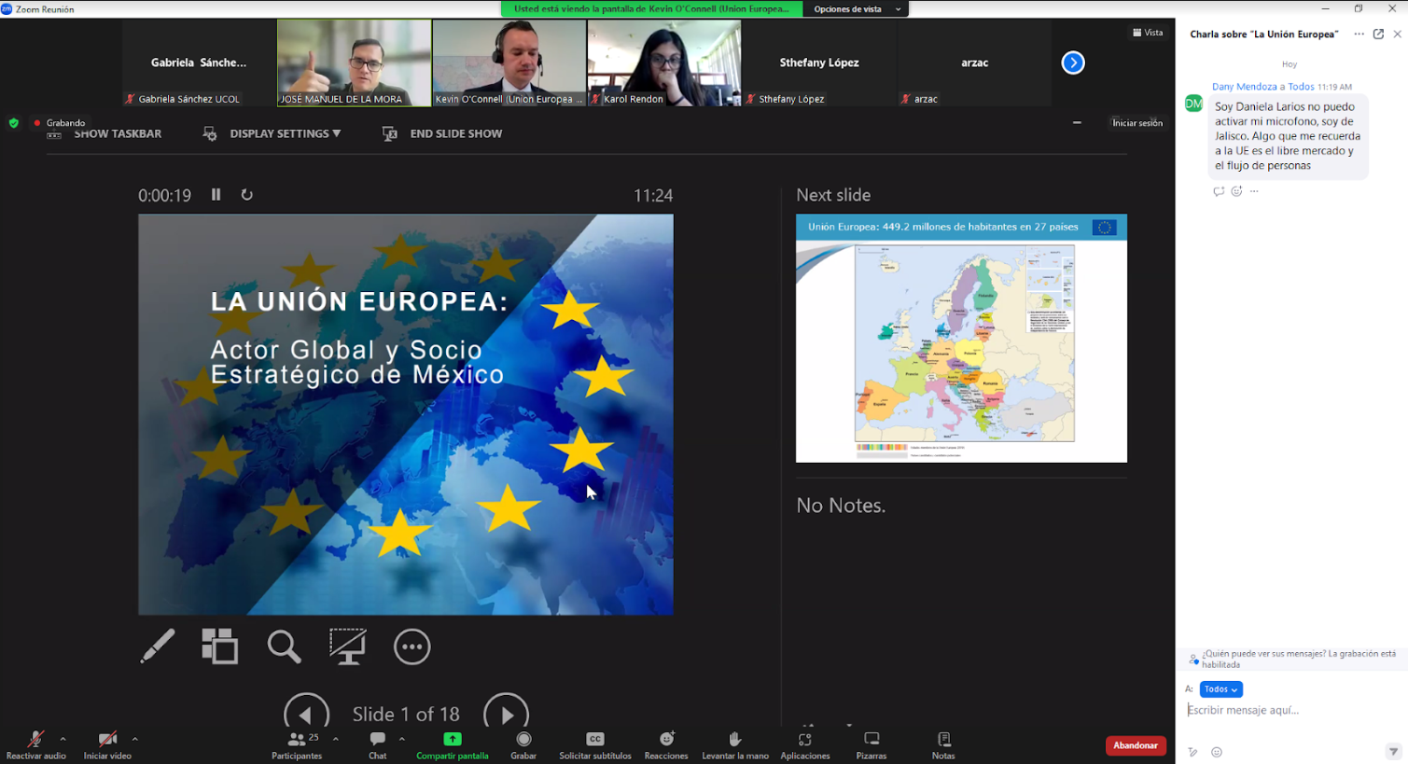Toggle the Chat panel from bottom toolbar
The image size is (1408, 764).
pyautogui.click(x=378, y=744)
